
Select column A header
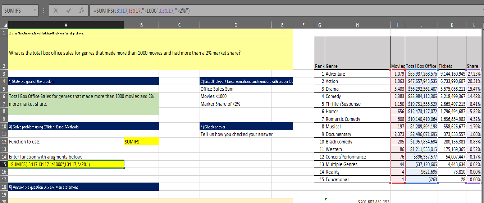[66, 25]
